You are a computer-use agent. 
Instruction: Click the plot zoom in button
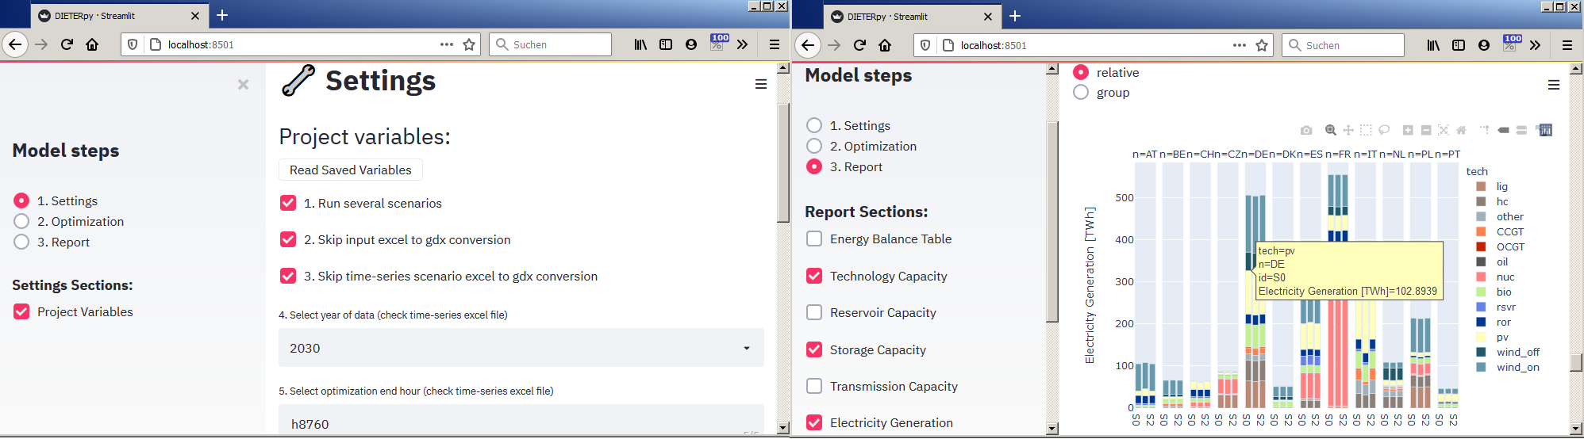click(x=1408, y=130)
